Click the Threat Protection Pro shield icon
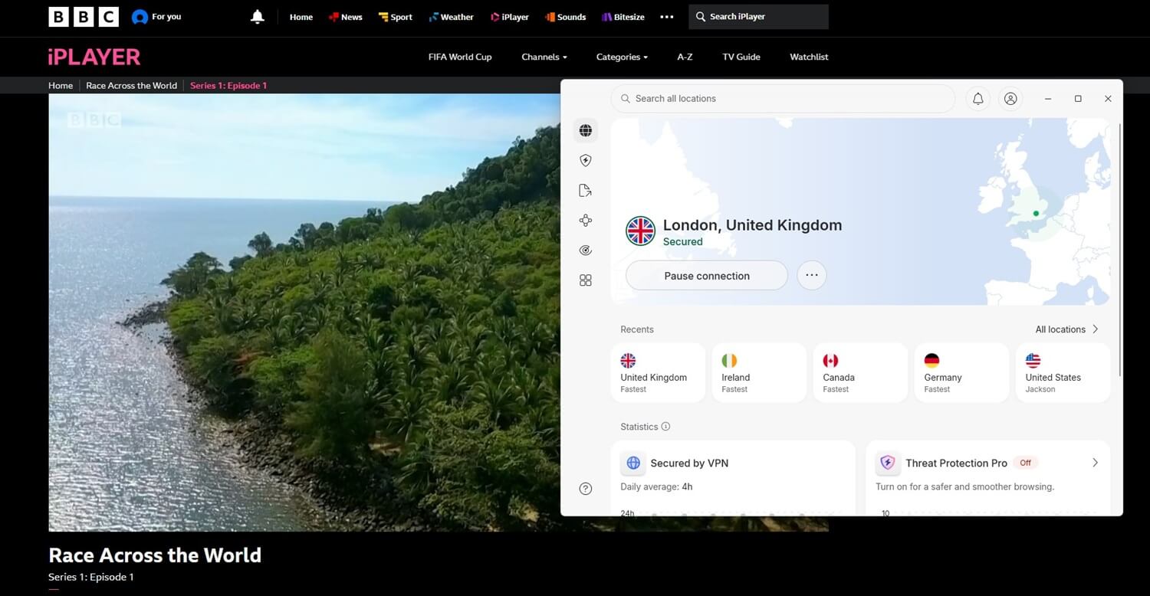The width and height of the screenshot is (1150, 596). point(888,463)
